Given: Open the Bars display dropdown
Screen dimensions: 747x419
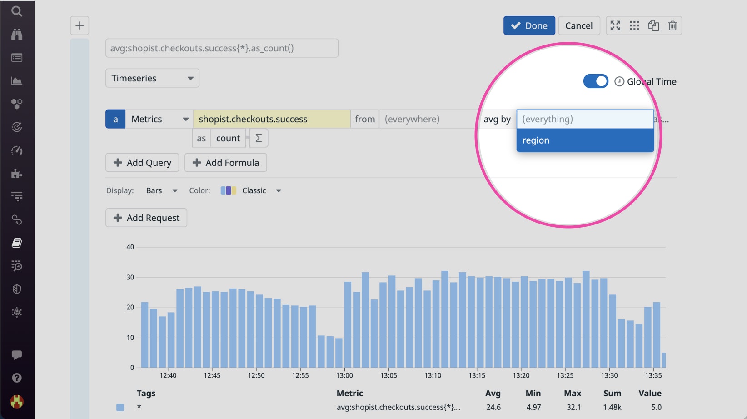Looking at the screenshot, I should coord(161,190).
